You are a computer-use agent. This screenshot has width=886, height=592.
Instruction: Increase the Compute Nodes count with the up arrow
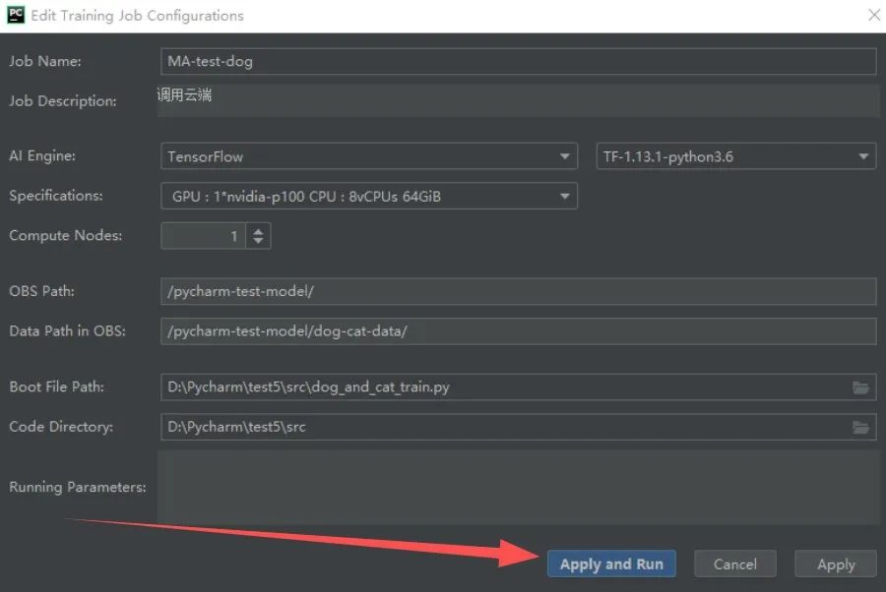click(x=258, y=230)
